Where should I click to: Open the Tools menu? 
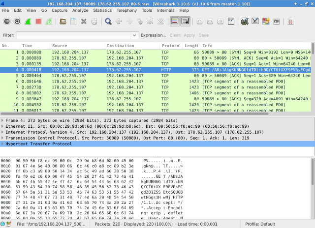147,10
